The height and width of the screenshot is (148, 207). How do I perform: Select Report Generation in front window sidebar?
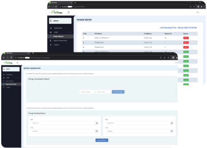11,84
